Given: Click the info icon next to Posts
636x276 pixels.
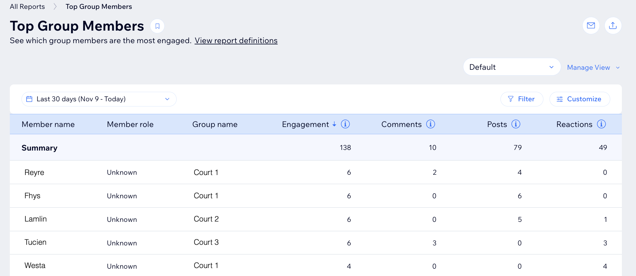Looking at the screenshot, I should tap(516, 124).
